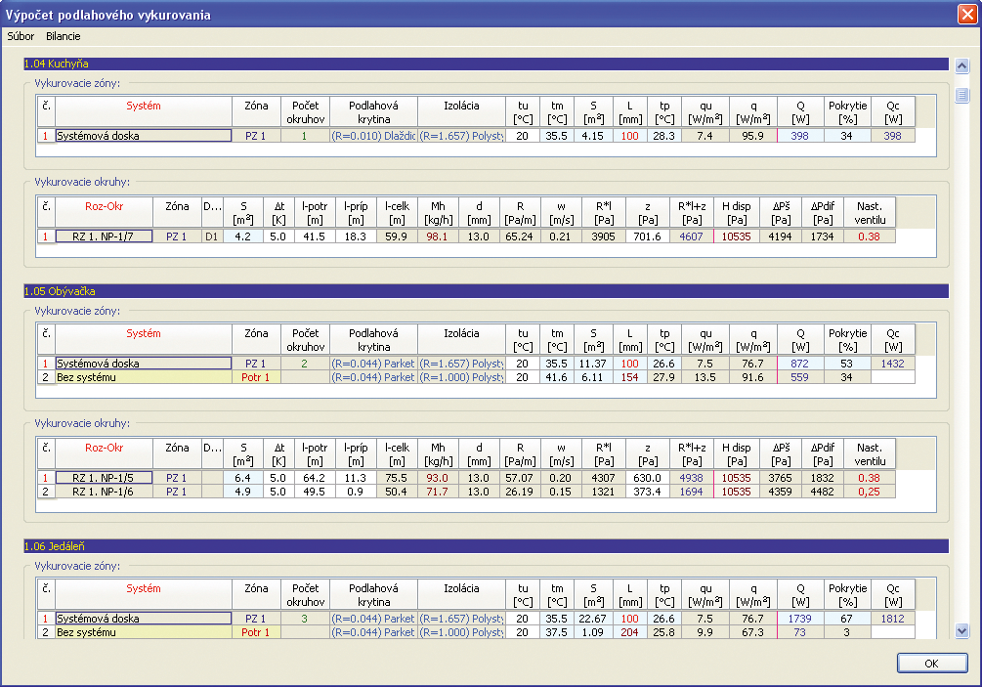Select Bez systému row in Obývačka zones
Viewport: 982px width, 687px height.
(144, 377)
